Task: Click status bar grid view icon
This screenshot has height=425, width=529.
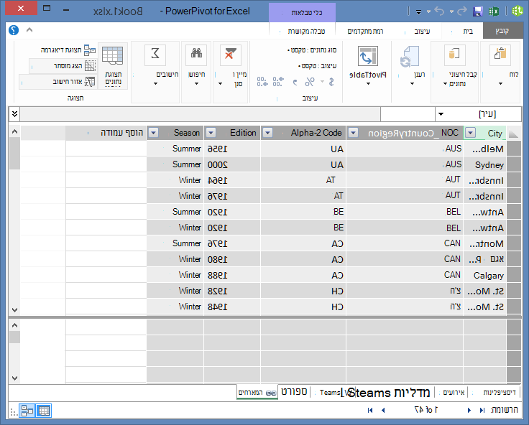Action: tap(44, 411)
